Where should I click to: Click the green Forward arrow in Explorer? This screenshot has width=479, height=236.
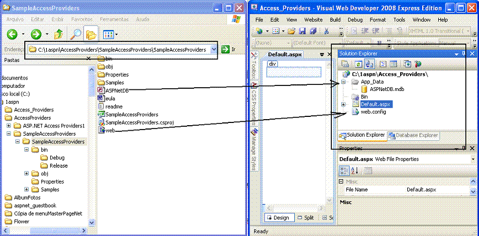(x=36, y=34)
